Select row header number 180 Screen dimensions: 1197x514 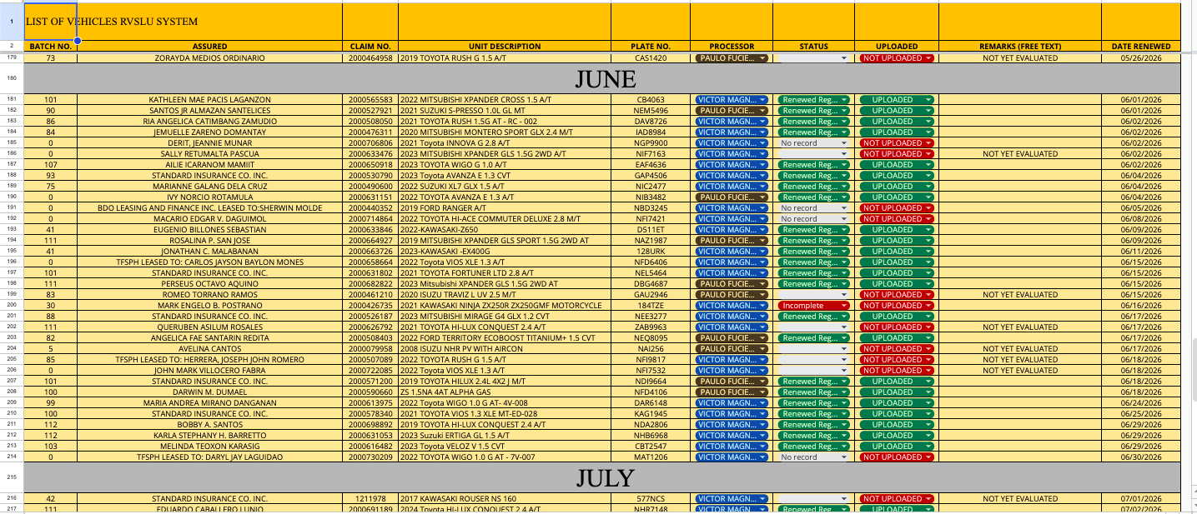pyautogui.click(x=12, y=79)
